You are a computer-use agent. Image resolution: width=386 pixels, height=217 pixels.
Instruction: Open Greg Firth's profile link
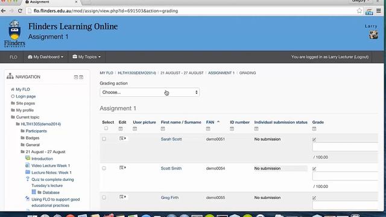pos(169,198)
